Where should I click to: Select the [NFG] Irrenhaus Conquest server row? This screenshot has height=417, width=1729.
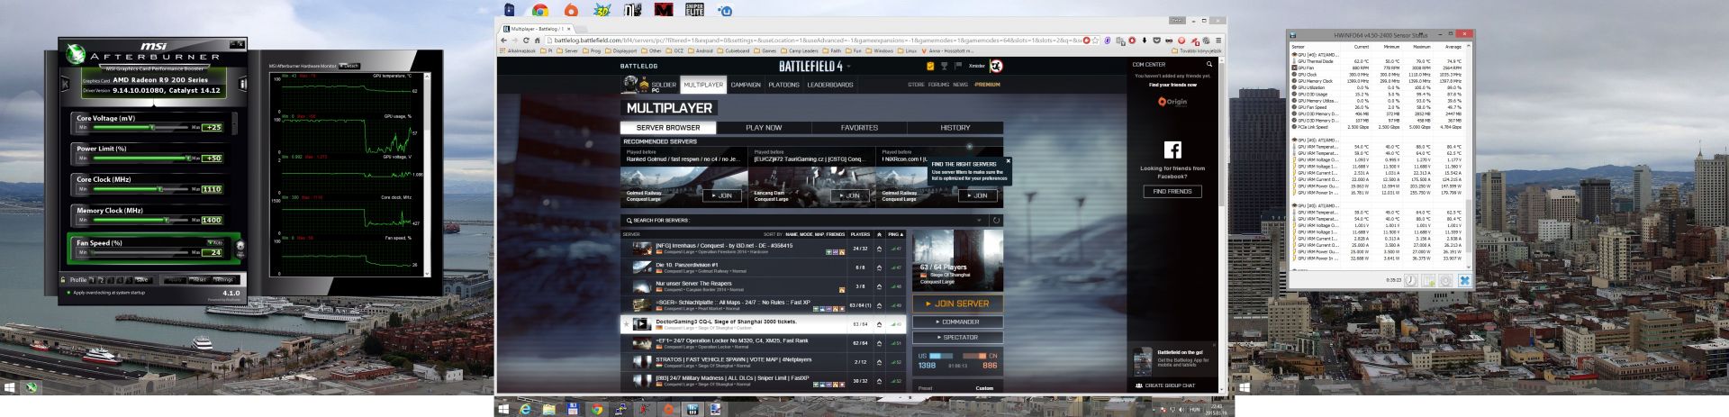coord(763,249)
